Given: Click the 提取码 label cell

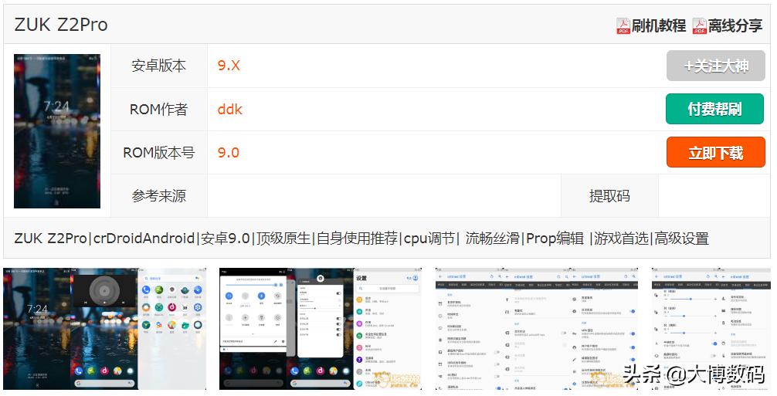Looking at the screenshot, I should click(609, 196).
